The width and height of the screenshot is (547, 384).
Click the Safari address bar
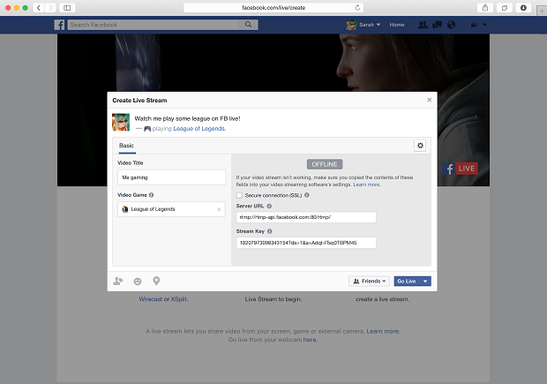pyautogui.click(x=273, y=8)
